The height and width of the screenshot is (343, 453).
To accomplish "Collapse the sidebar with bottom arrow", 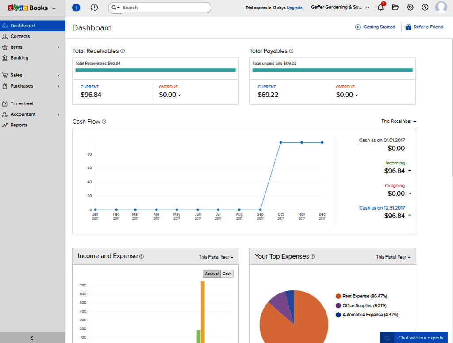I will click(32, 338).
